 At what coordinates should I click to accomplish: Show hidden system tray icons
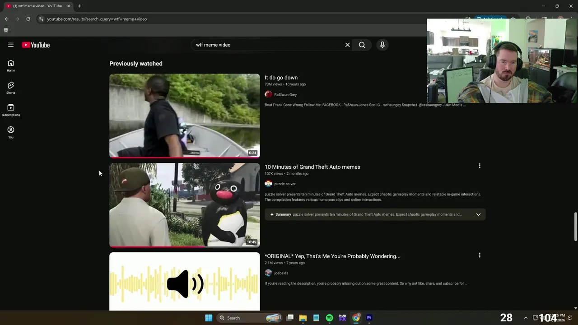coord(526,318)
